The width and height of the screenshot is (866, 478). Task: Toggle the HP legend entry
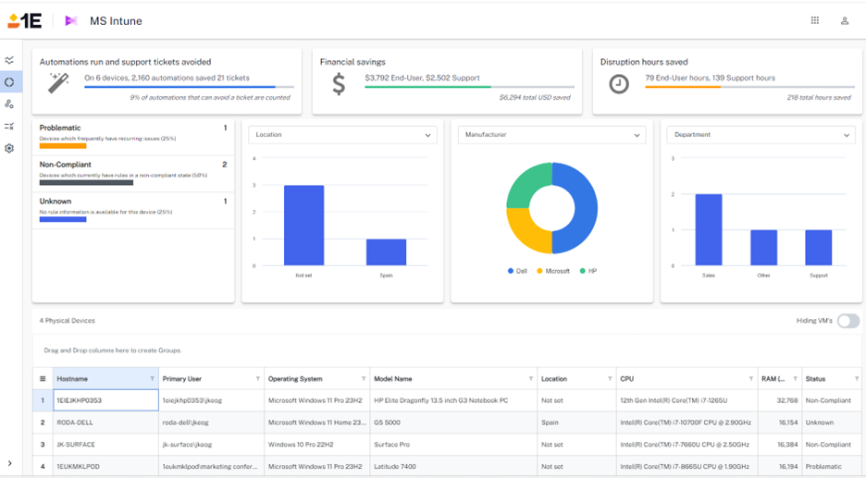(588, 271)
